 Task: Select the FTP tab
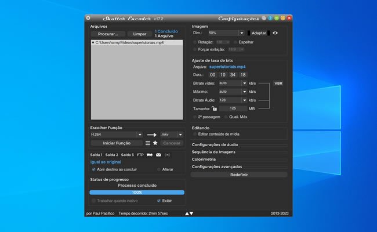pos(140,155)
